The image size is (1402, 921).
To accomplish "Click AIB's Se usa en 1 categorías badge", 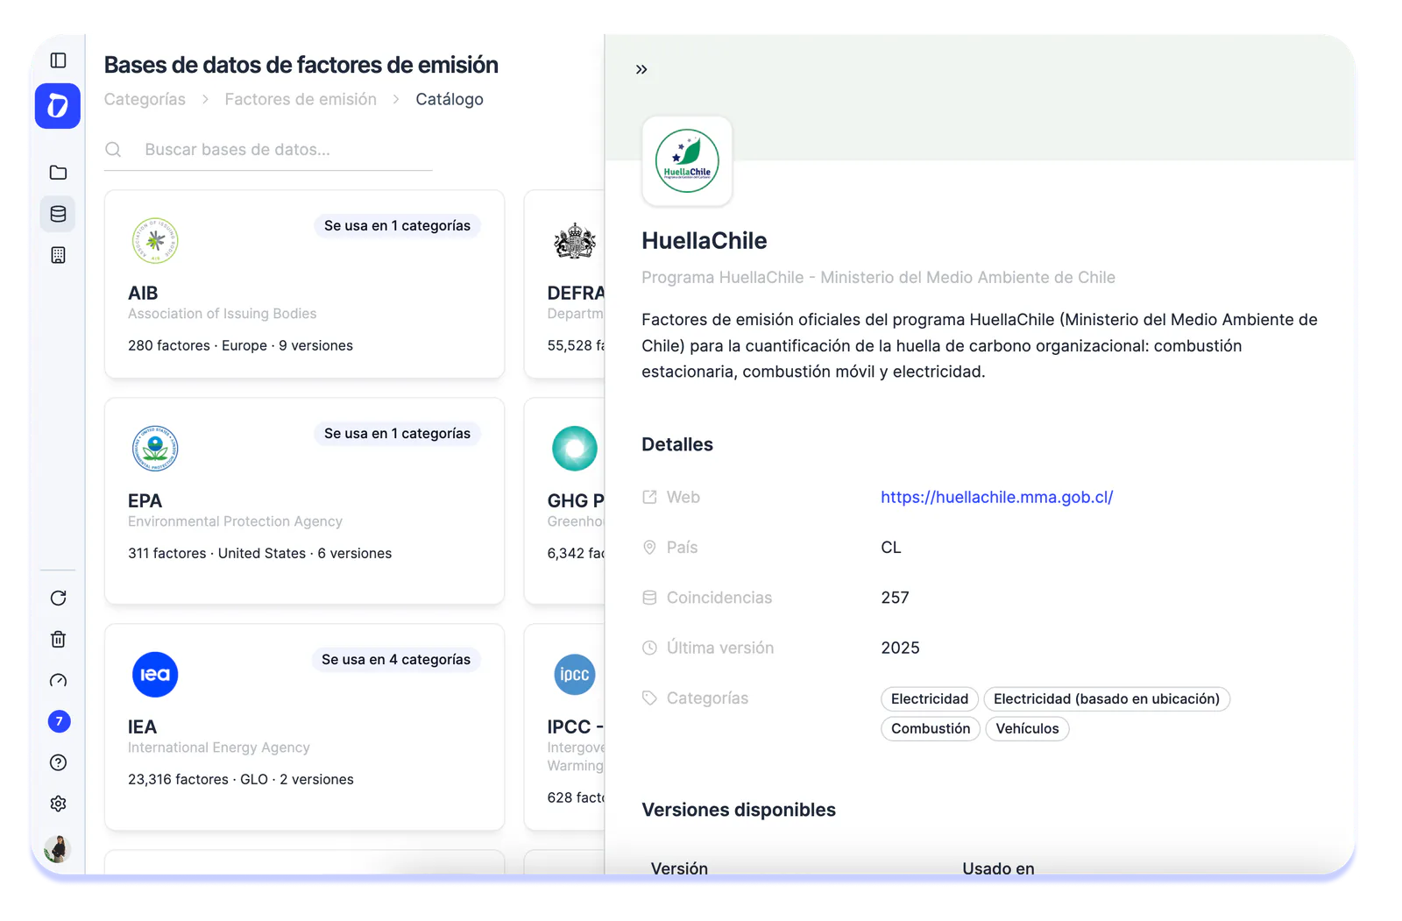I will 397,226.
